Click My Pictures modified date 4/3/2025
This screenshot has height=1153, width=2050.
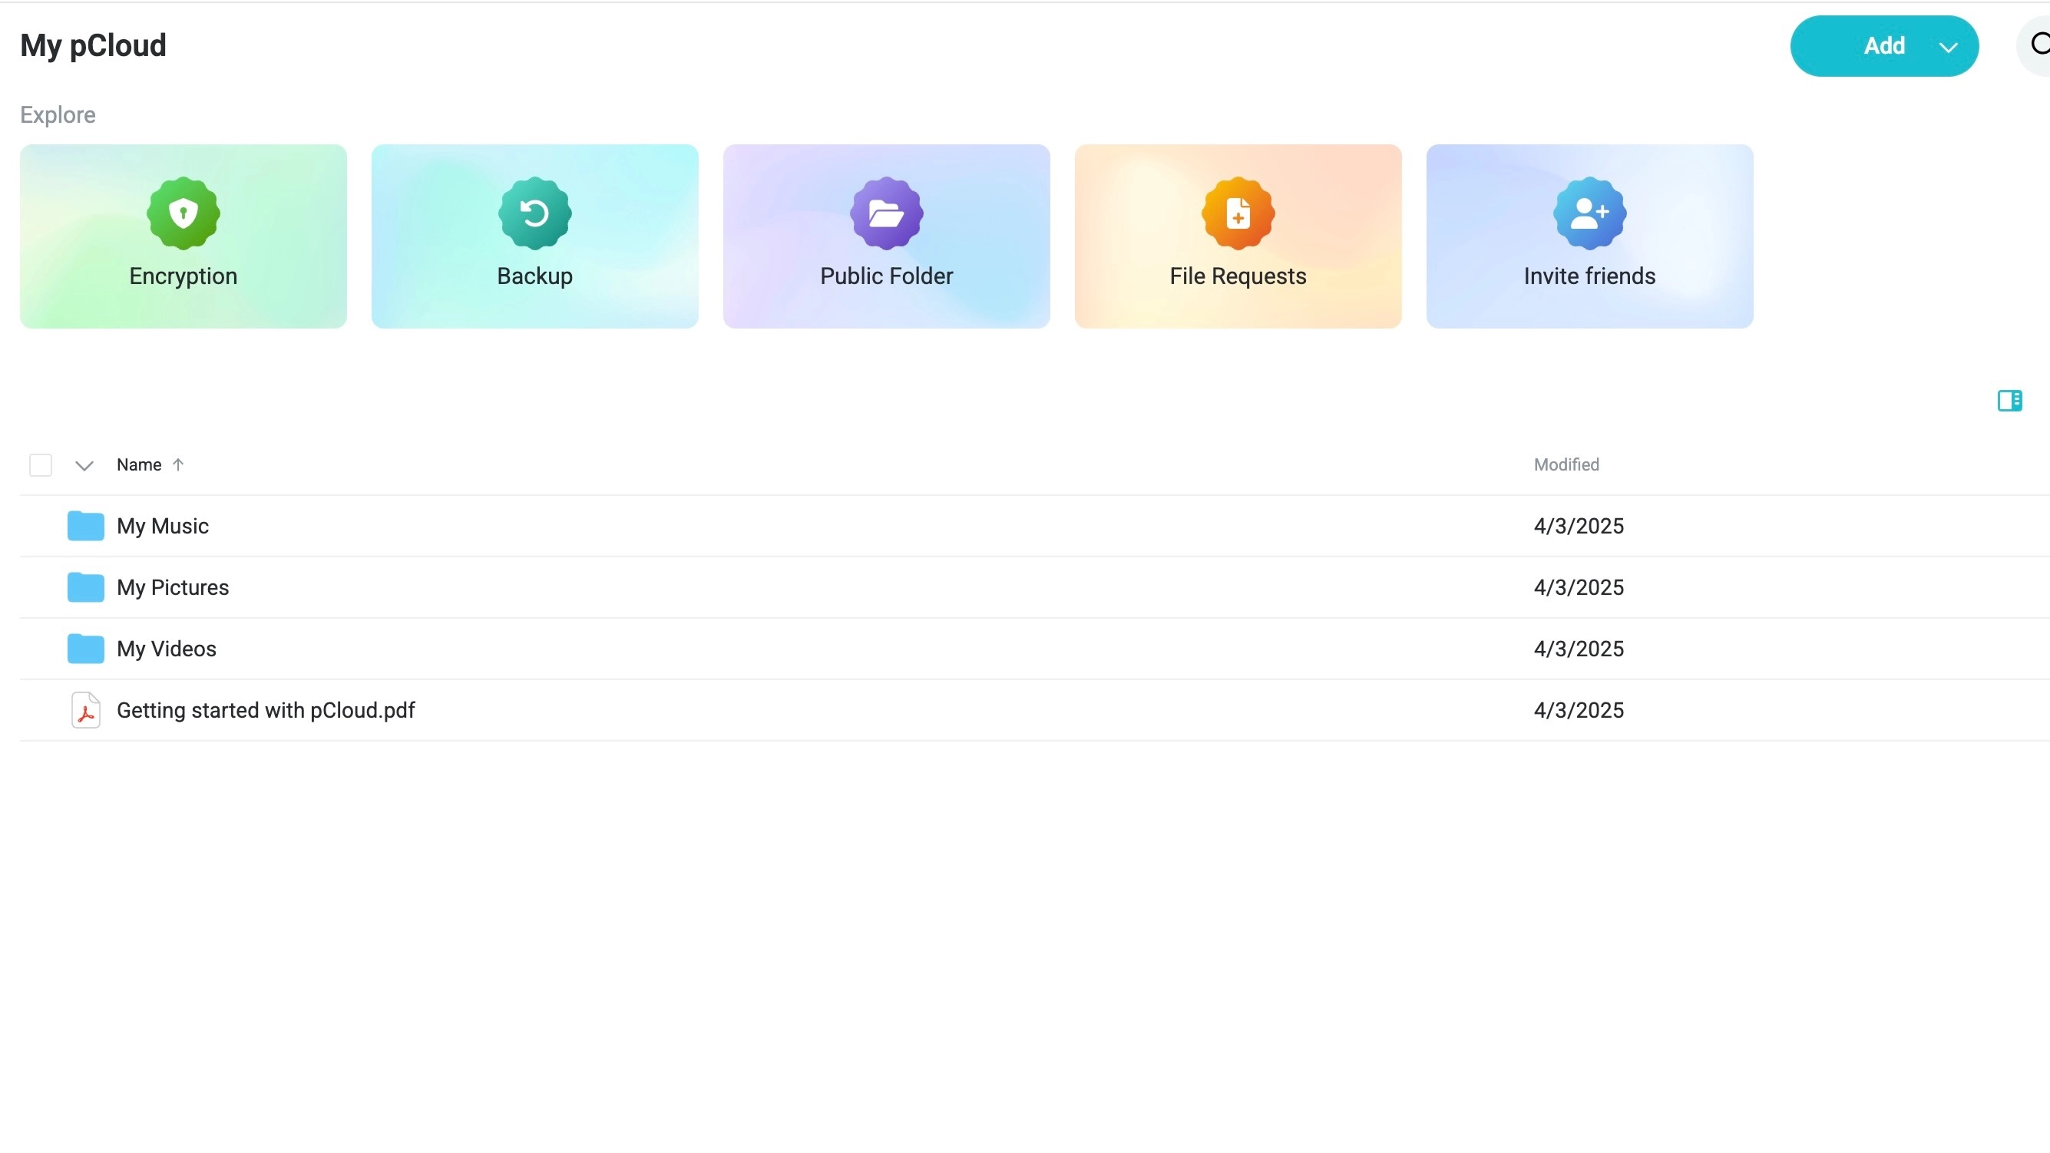(x=1579, y=587)
